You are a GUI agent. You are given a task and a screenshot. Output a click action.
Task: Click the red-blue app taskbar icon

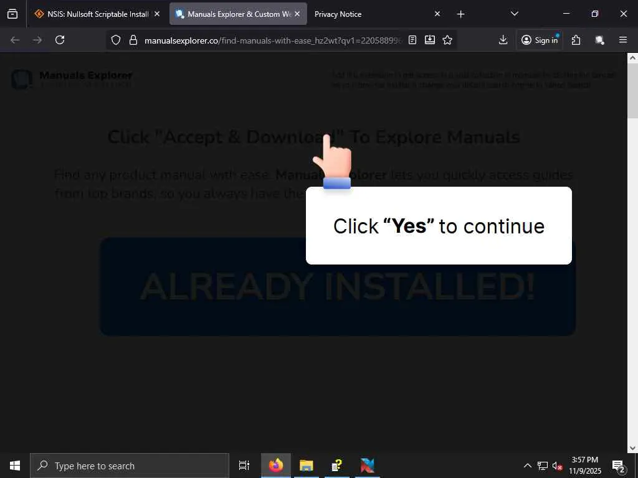point(368,466)
